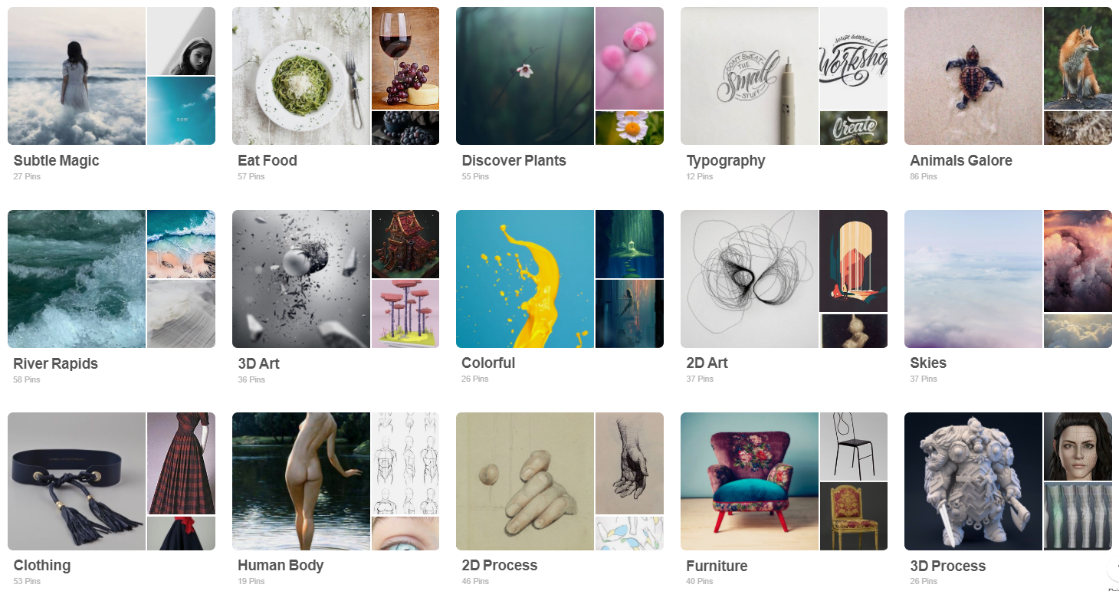Screen dimensions: 1119x591
Task: Click the yellow paint splash image
Action: click(525, 279)
